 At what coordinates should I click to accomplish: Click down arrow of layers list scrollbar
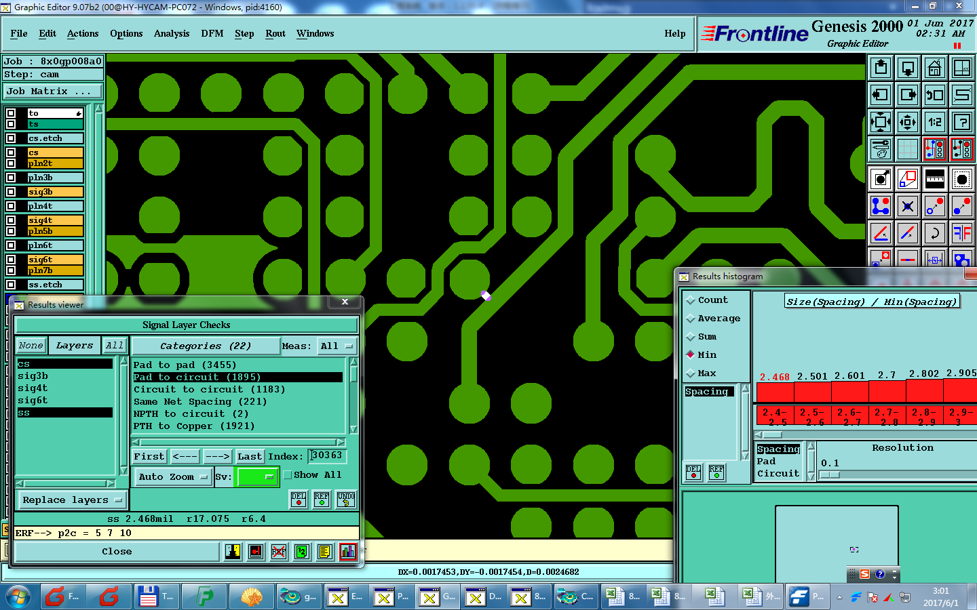pyautogui.click(x=123, y=470)
